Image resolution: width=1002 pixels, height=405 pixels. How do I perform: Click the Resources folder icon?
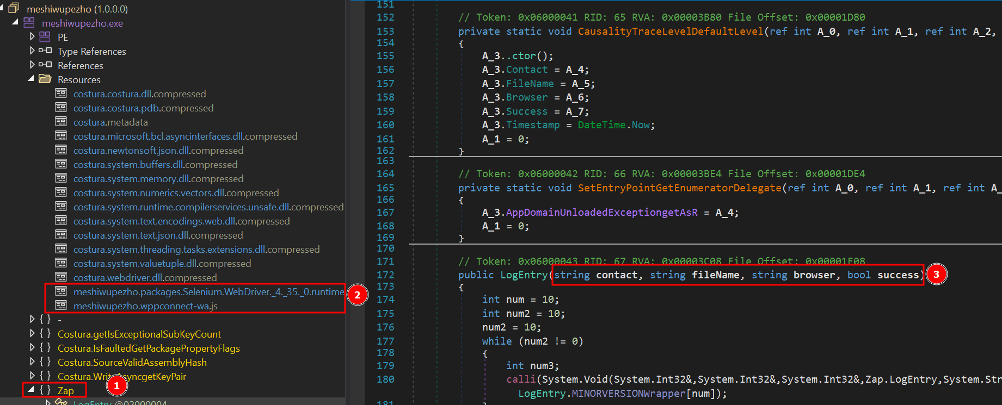[x=45, y=79]
